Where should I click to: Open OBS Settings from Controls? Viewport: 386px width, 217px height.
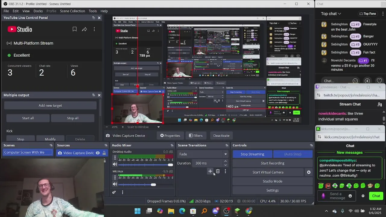click(x=272, y=190)
